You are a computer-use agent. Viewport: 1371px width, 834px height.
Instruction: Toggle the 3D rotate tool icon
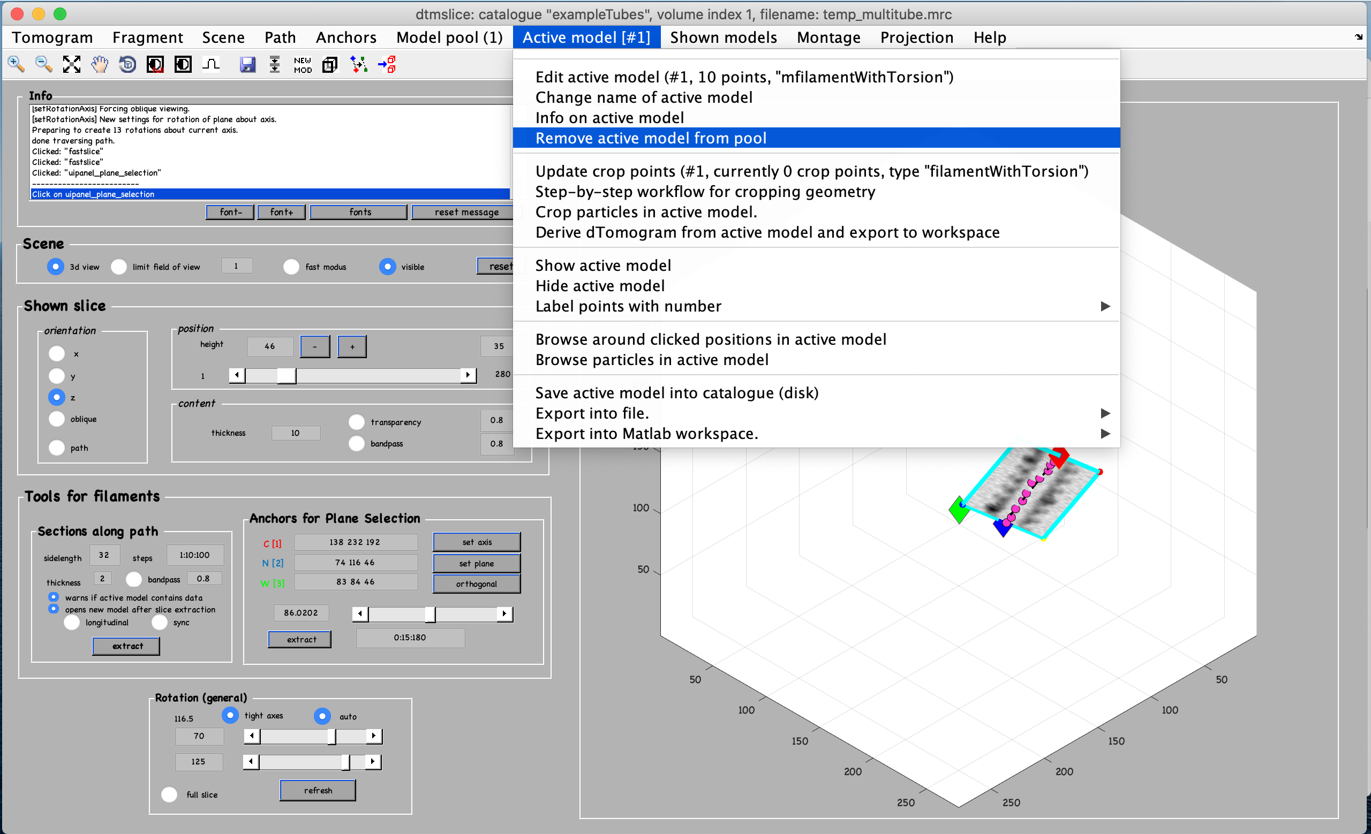click(127, 64)
